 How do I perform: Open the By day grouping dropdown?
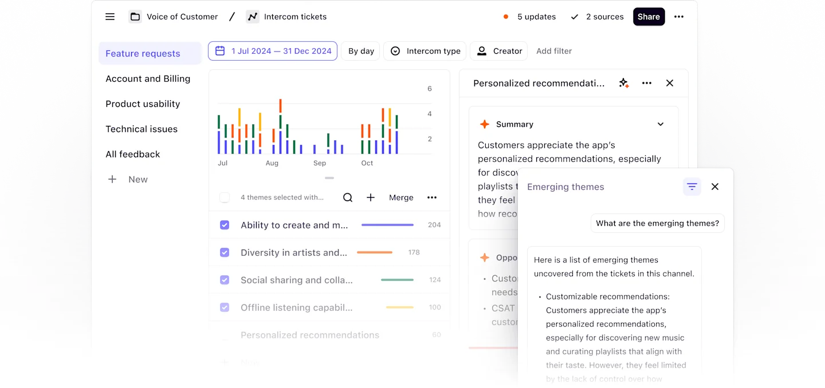(x=361, y=51)
